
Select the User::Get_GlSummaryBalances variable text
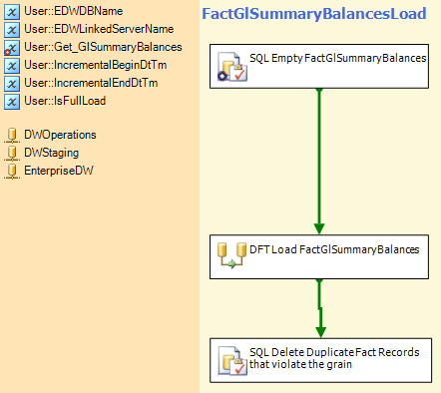tap(103, 47)
